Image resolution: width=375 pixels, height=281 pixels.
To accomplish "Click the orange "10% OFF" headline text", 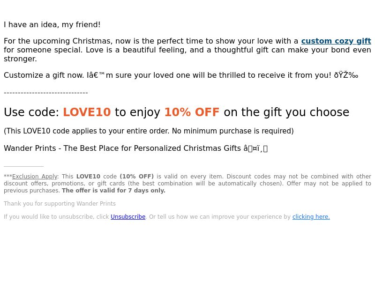I will tap(192, 112).
